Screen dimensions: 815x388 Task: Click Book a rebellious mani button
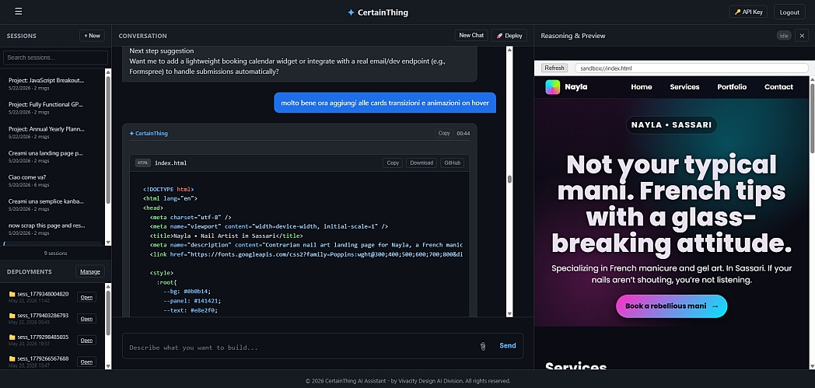click(x=672, y=306)
